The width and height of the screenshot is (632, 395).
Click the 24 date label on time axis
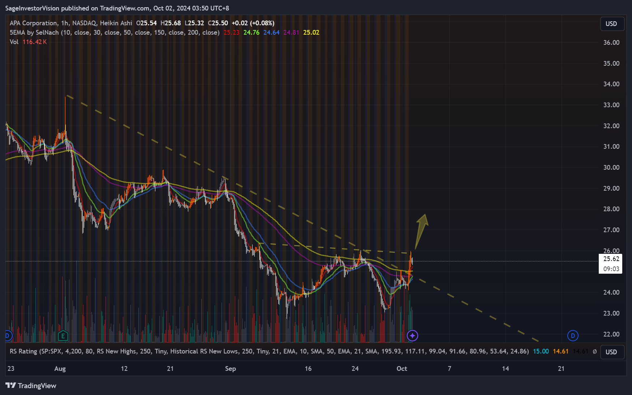pos(355,369)
